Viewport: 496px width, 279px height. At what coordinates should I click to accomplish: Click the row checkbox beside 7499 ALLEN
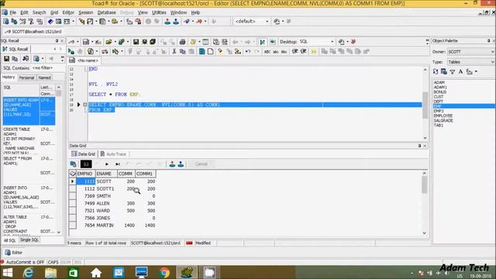click(x=72, y=203)
